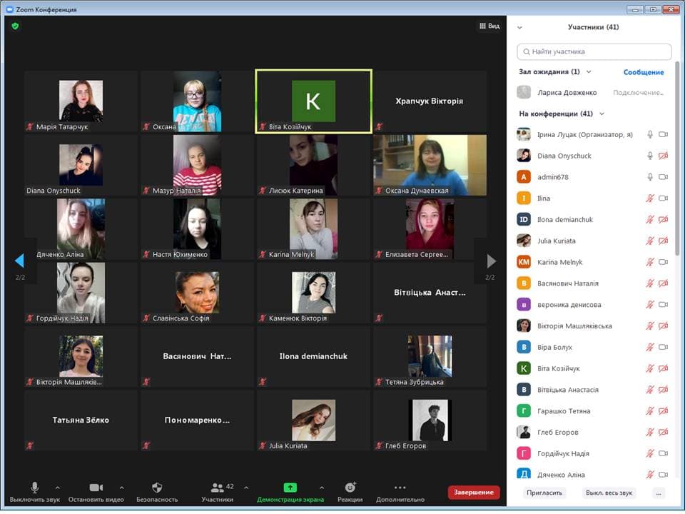Click microphone icon for admin678

pyautogui.click(x=649, y=177)
